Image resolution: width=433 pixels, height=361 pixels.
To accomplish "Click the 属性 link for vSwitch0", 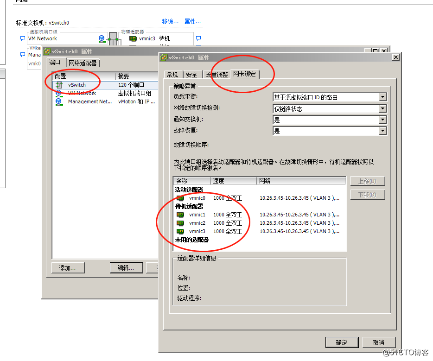I will tap(192, 21).
